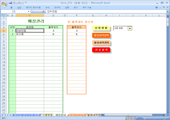
Task: Expand the Name Box dropdown arrow
Action: pos(28,11)
